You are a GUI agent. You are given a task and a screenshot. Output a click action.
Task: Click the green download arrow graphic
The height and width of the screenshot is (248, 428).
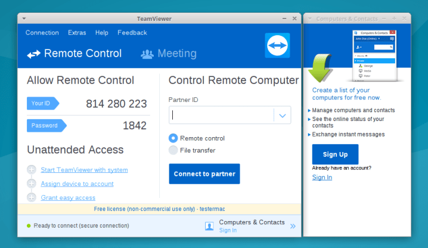click(320, 68)
